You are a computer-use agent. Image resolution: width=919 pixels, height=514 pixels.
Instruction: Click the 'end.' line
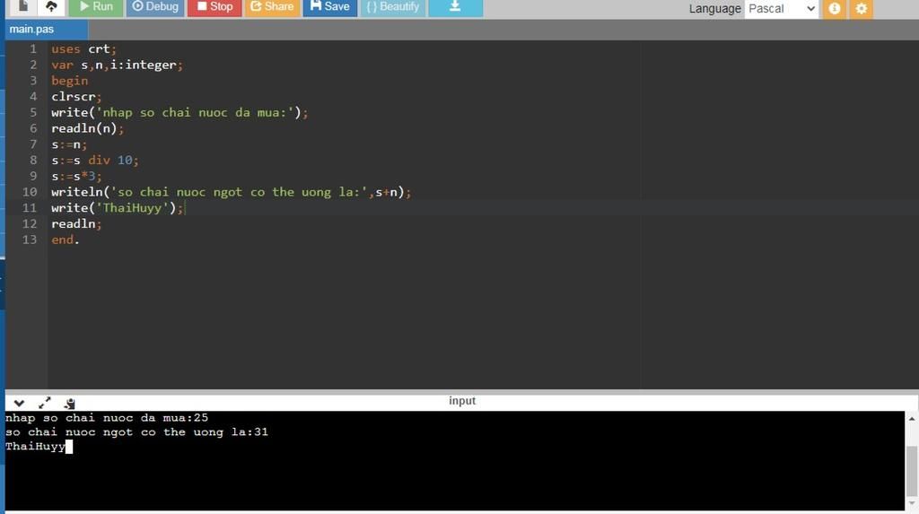(x=65, y=240)
